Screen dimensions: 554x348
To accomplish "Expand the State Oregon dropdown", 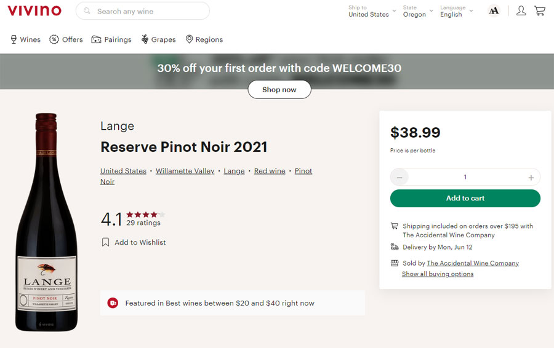I will 418,11.
